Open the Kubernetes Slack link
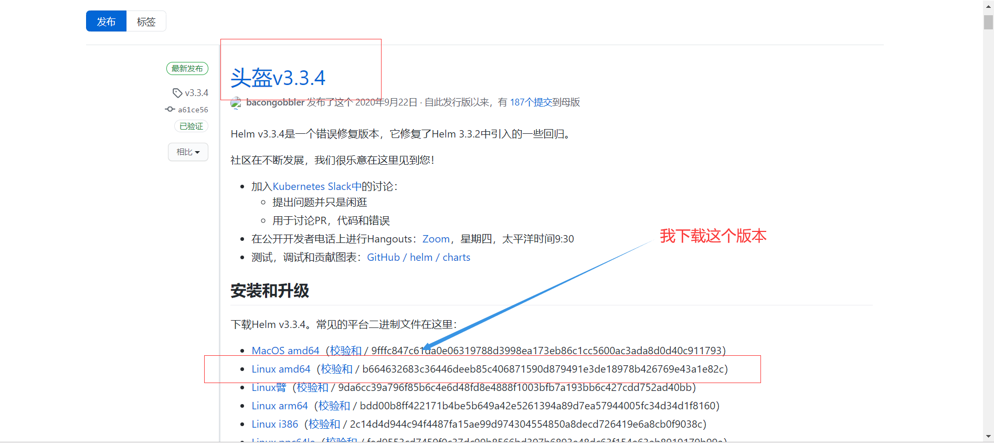The width and height of the screenshot is (994, 445). tap(317, 186)
